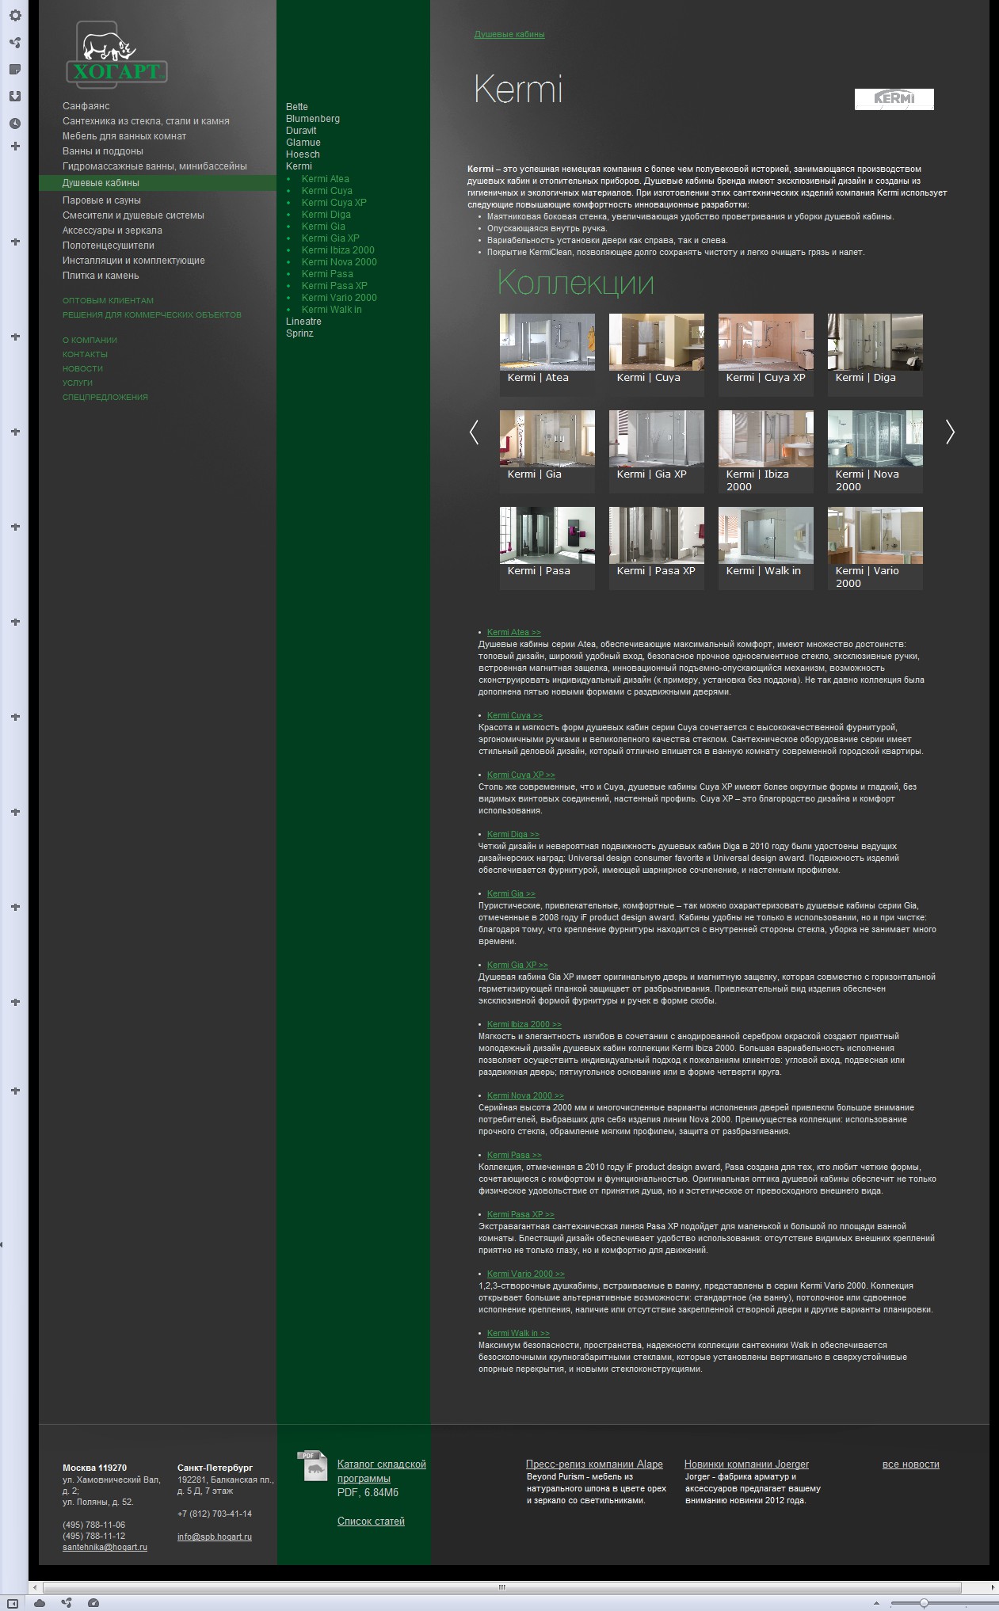
Task: Follow the Kermi Atea >> text link
Action: click(514, 633)
